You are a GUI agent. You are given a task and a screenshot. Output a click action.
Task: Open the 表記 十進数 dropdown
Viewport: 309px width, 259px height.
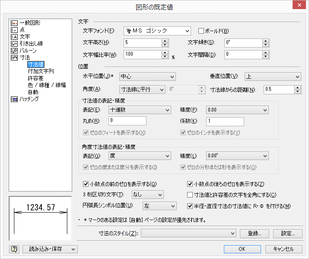[140, 110]
